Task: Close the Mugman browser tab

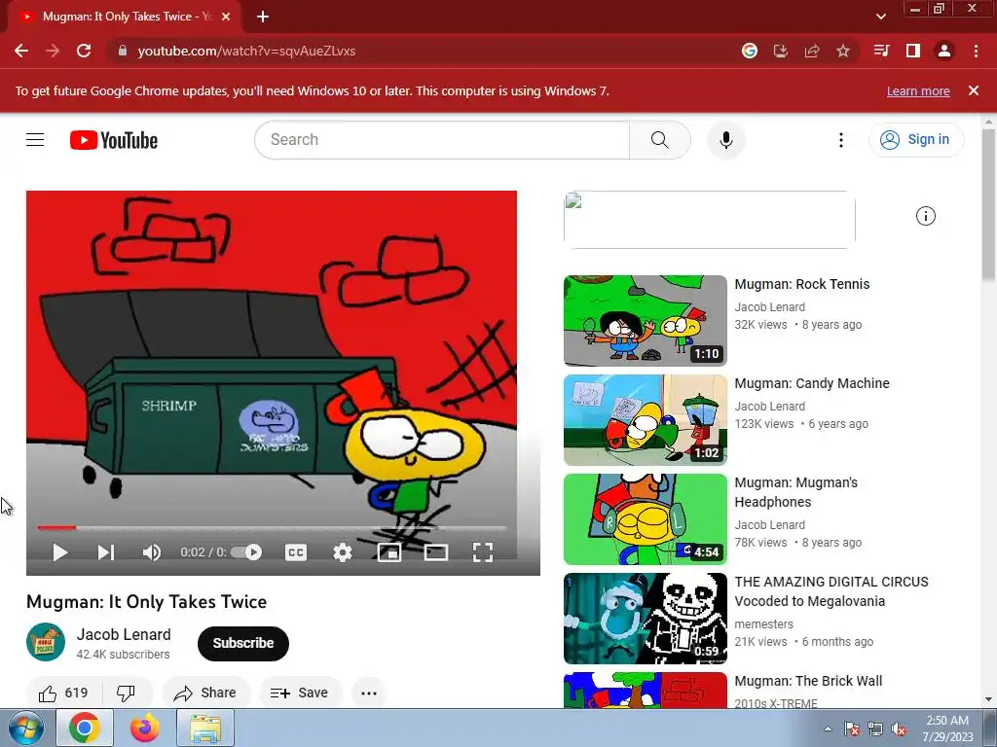Action: click(x=226, y=17)
